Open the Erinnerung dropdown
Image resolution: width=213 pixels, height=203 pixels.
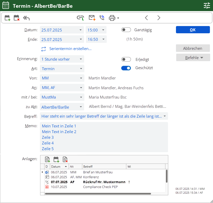pyautogui.click(x=62, y=59)
